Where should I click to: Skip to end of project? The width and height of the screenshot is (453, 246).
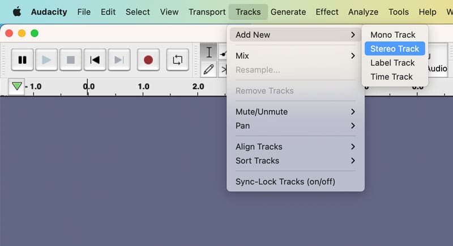[x=119, y=59]
